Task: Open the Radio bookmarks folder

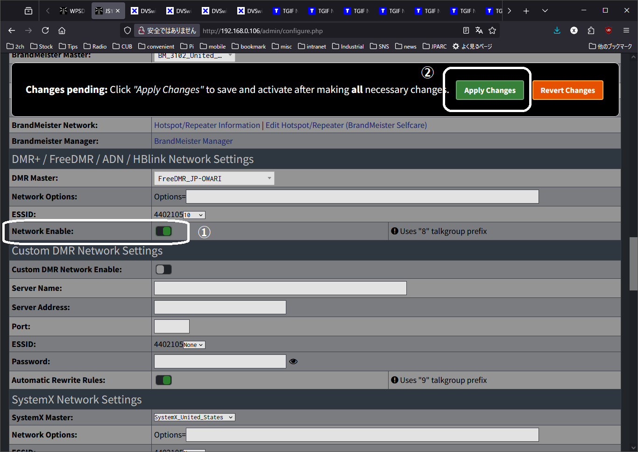Action: pyautogui.click(x=95, y=46)
